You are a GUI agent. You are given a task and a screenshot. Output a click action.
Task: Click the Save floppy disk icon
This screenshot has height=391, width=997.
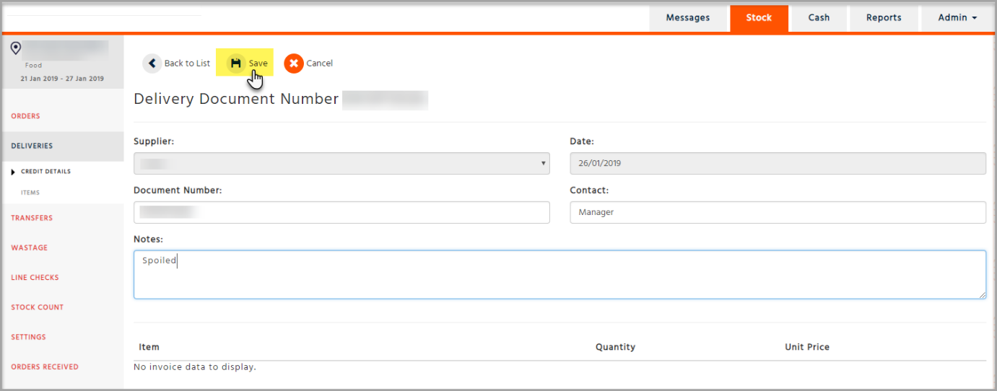click(x=235, y=63)
